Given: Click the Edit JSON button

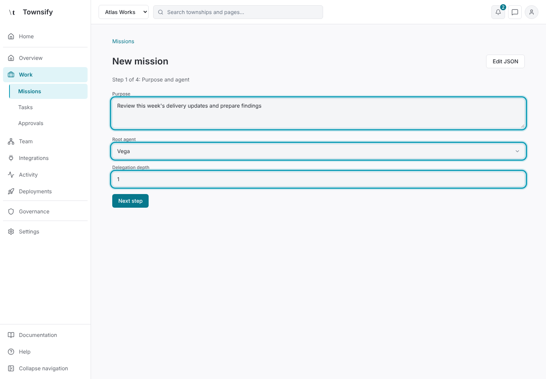Looking at the screenshot, I should click(505, 61).
